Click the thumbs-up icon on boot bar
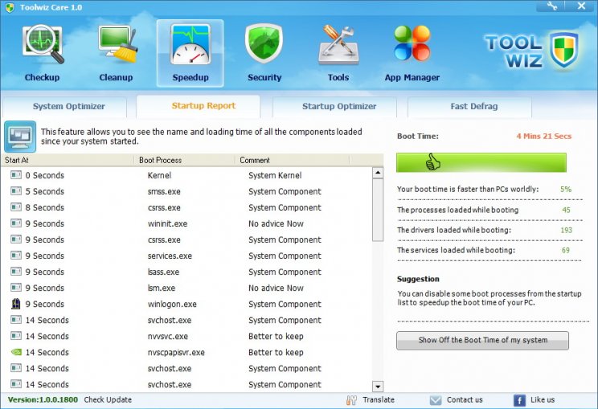Image resolution: width=598 pixels, height=409 pixels. [433, 162]
